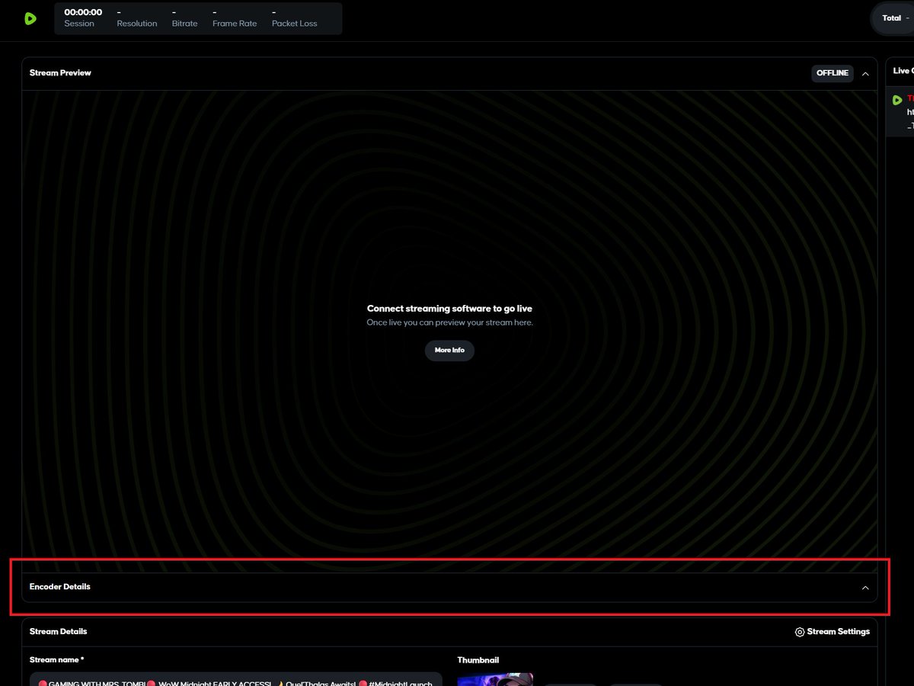This screenshot has height=686, width=914.
Task: Click the Stream Preview heading
Action: (60, 73)
